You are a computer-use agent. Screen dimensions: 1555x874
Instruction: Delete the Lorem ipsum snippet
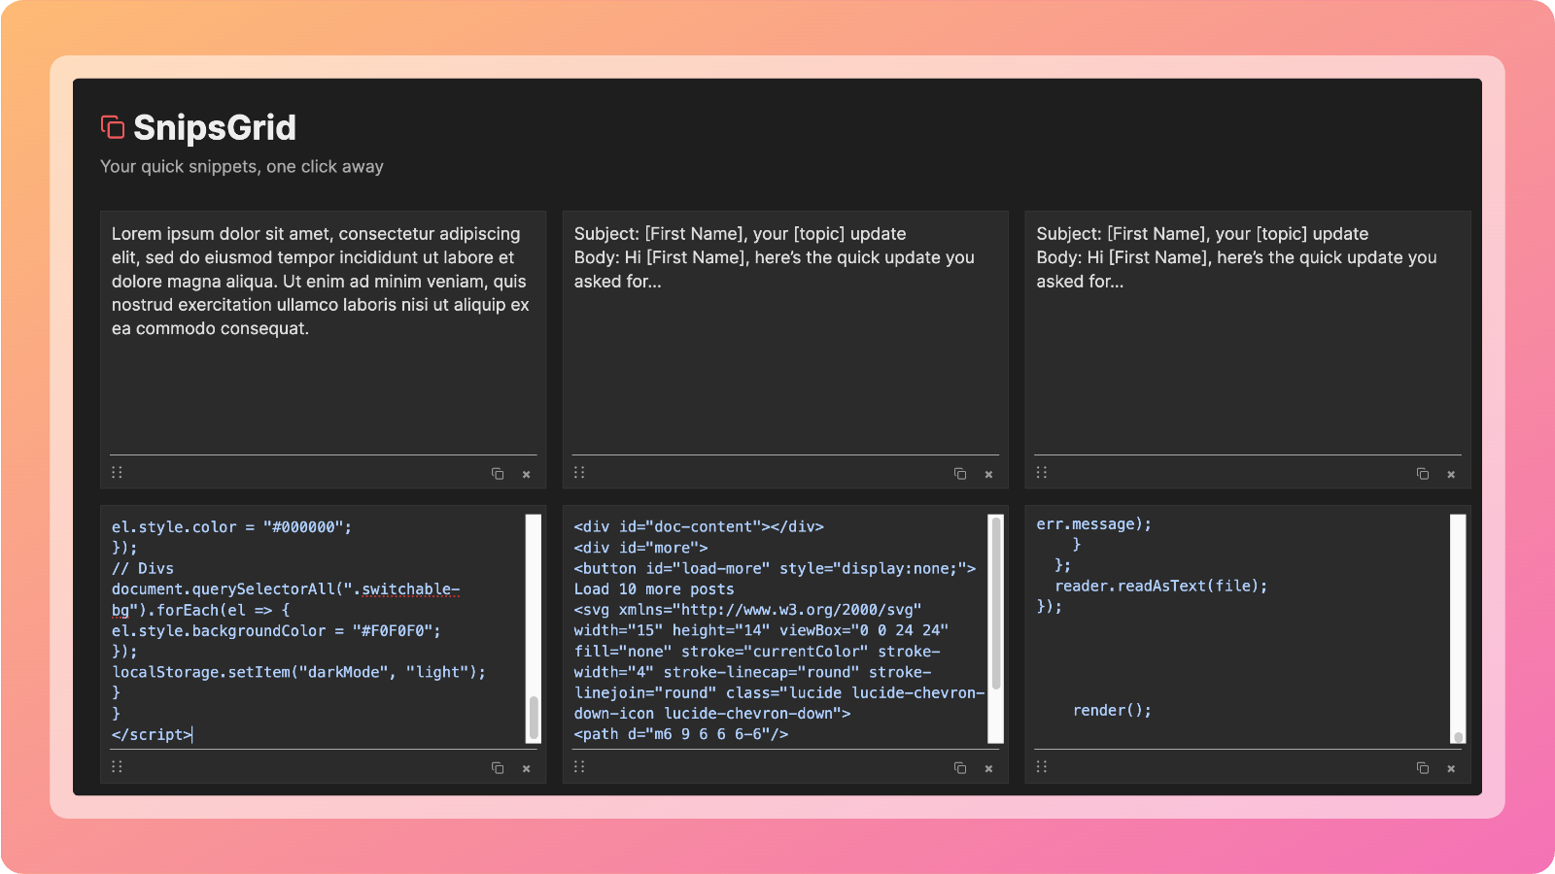coord(527,474)
